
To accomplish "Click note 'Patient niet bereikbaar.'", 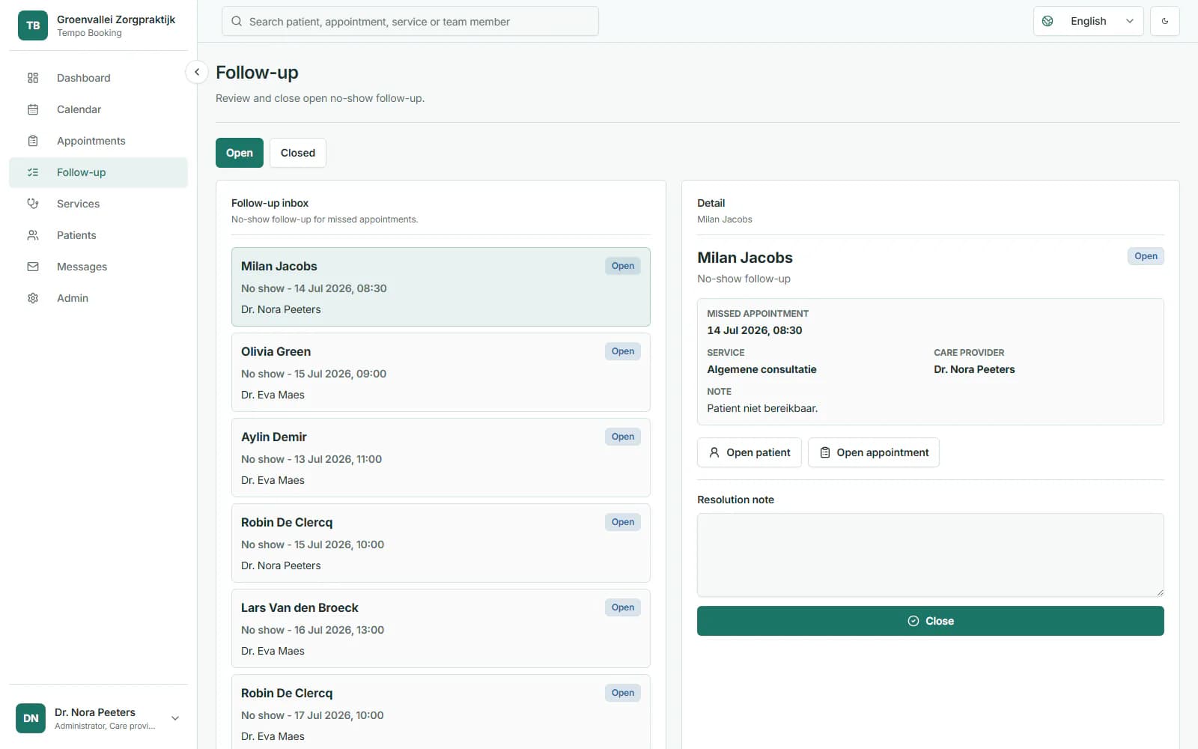I will (x=762, y=408).
